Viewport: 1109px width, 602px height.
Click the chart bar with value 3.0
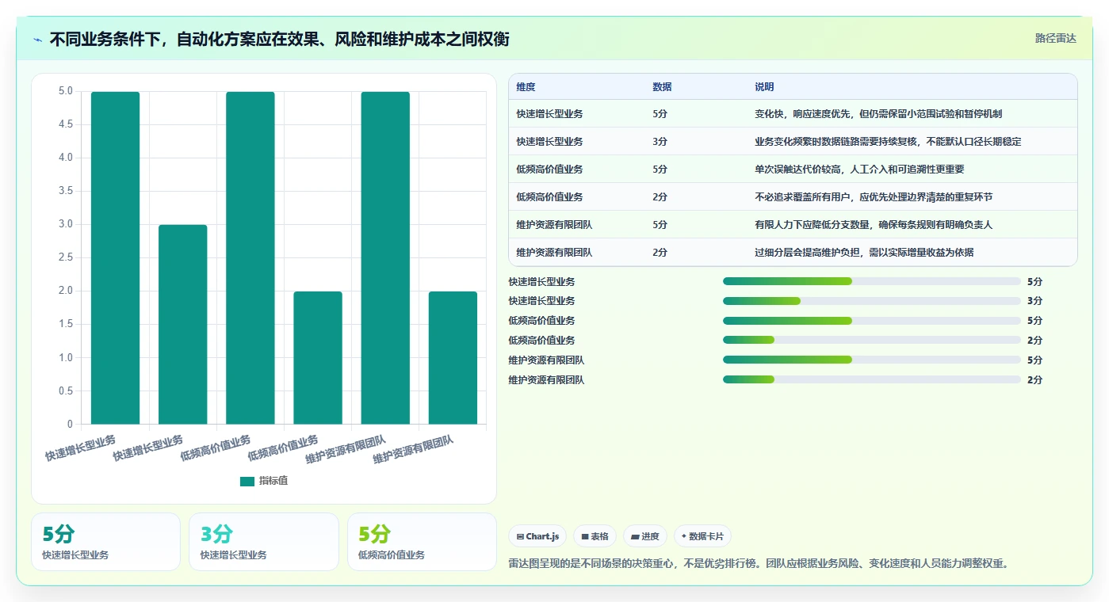(x=183, y=325)
